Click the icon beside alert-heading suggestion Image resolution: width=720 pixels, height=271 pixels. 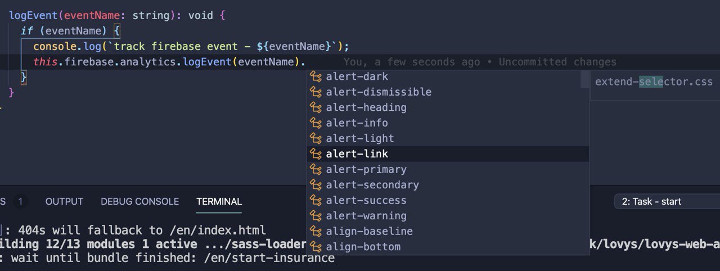[316, 107]
